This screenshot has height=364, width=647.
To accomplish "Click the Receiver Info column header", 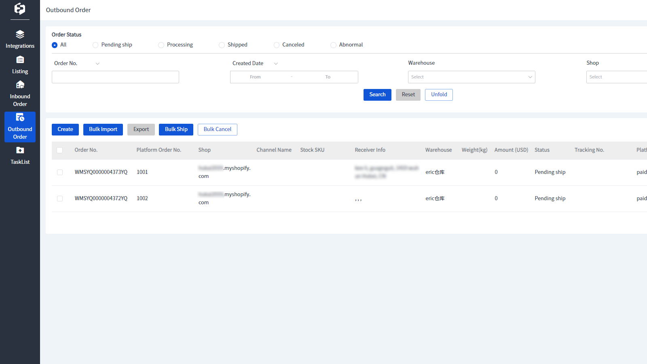I will point(370,150).
